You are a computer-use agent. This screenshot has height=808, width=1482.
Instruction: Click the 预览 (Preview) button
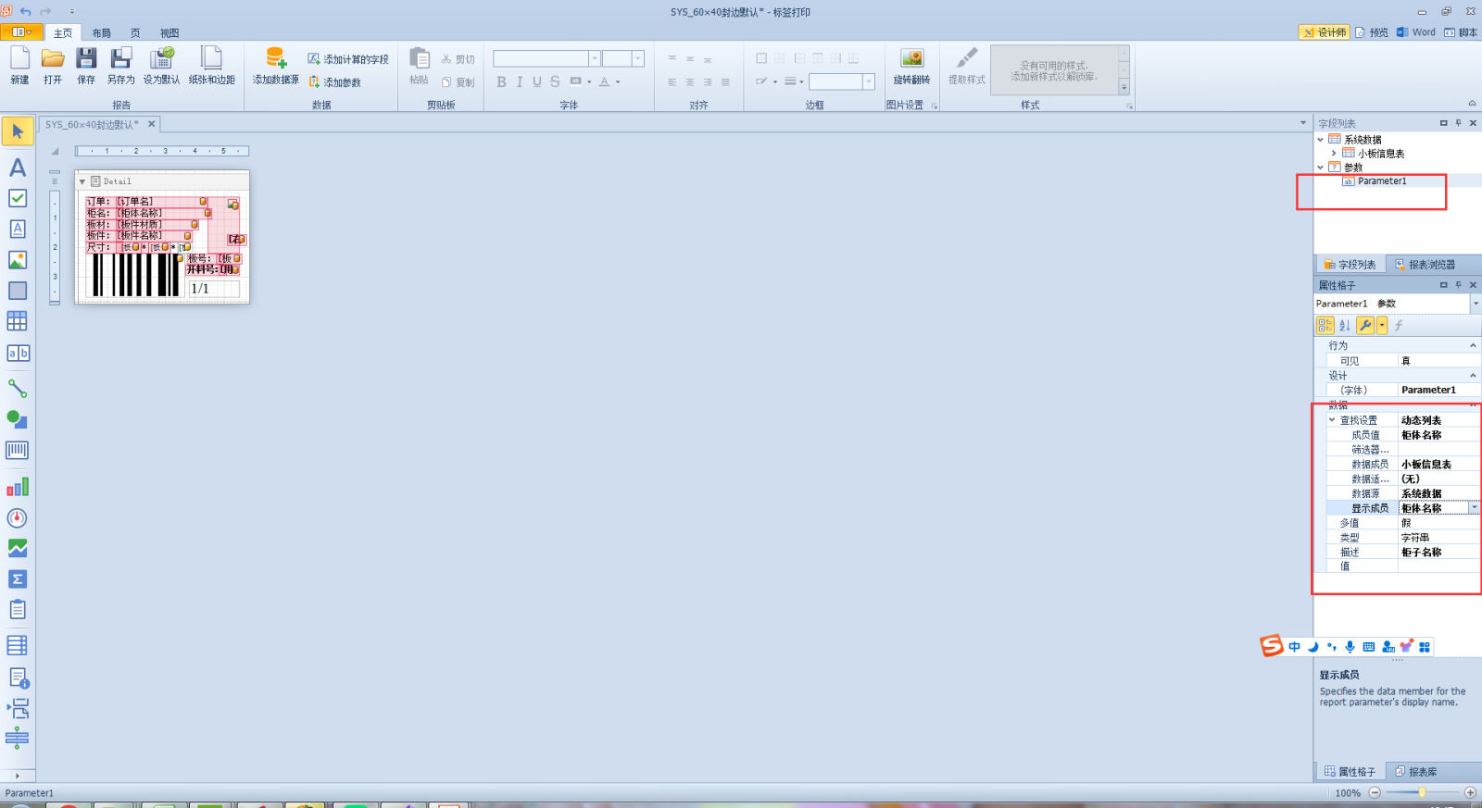click(1372, 32)
